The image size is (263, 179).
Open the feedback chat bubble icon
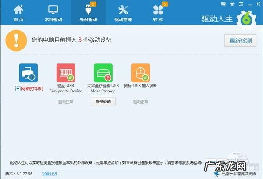coord(223,4)
